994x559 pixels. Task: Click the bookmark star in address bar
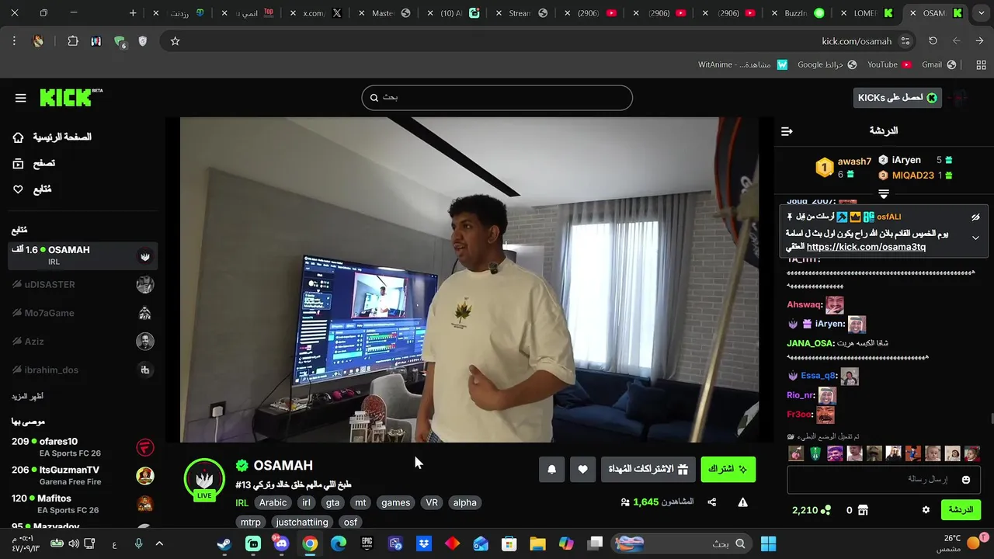[175, 41]
